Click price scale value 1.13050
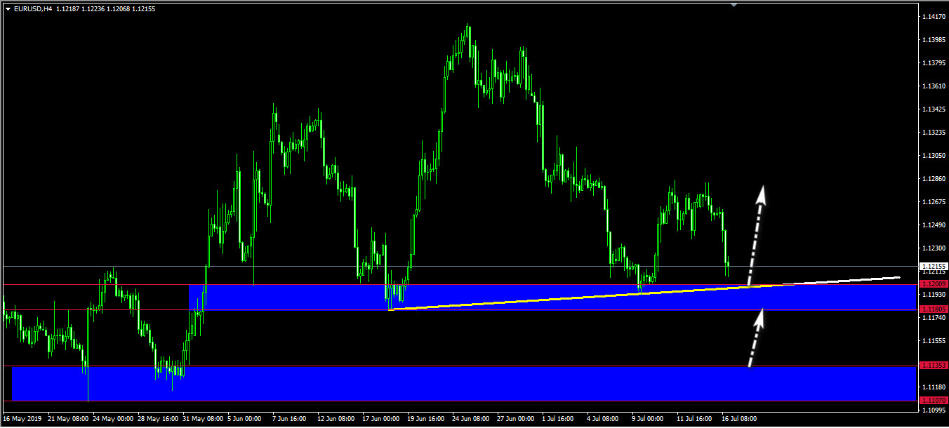 click(x=935, y=156)
